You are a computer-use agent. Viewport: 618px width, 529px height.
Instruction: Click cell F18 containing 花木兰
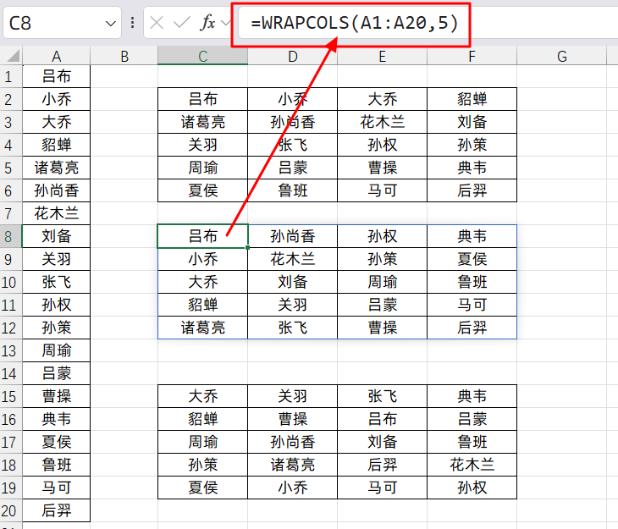472,466
